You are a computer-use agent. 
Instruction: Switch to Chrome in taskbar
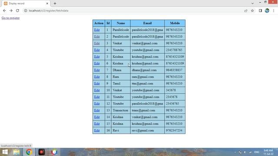coord(29,152)
